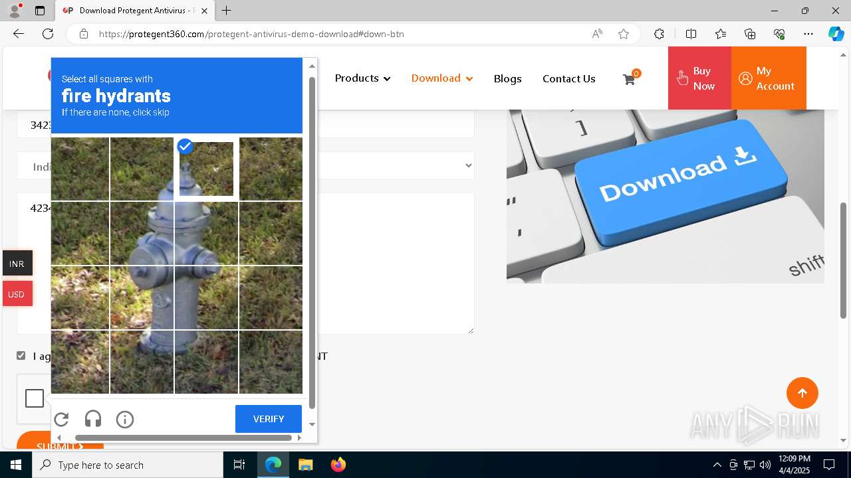851x478 pixels.
Task: Click the orange SUBMIT button
Action: (x=60, y=441)
